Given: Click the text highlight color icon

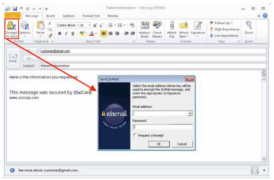Looking at the screenshot, I should point(82,33).
